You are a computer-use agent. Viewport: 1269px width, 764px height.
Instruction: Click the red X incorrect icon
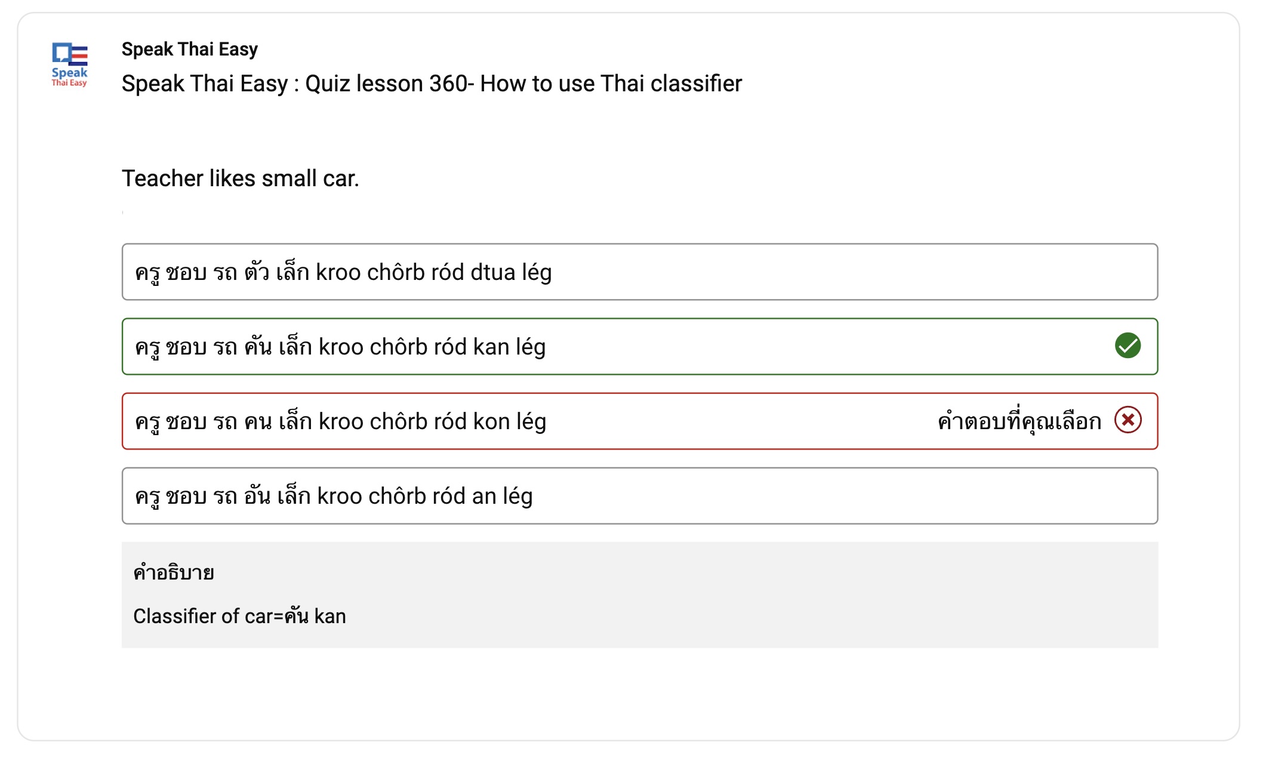[1128, 420]
